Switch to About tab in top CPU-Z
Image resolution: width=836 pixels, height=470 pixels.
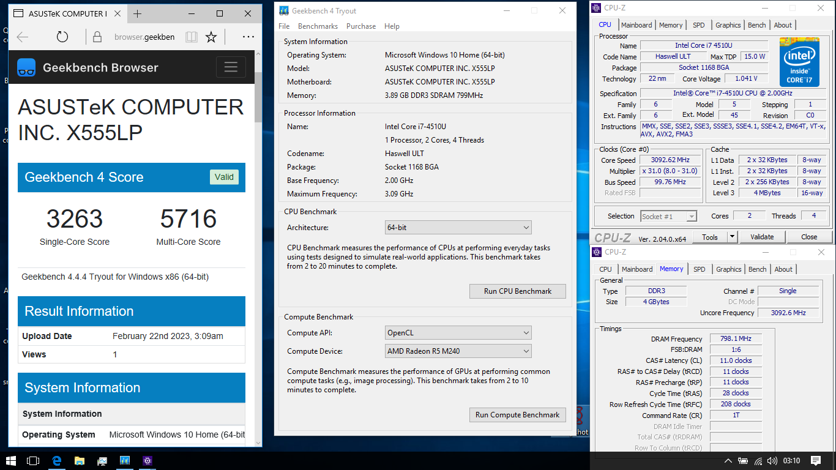pos(783,25)
